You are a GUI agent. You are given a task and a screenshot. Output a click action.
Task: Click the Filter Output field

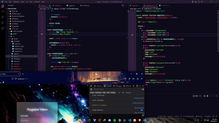pyautogui.click(x=117, y=89)
